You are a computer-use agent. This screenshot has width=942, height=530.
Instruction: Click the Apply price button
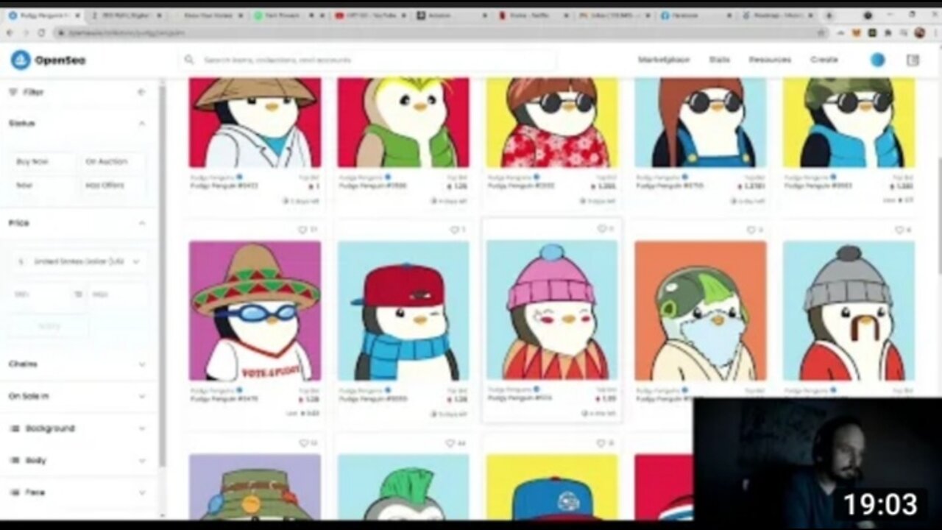tap(49, 326)
